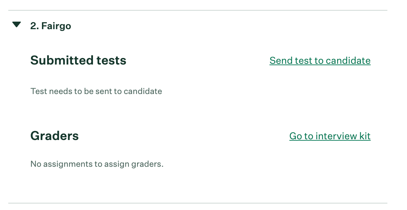The width and height of the screenshot is (407, 210).
Task: Click "No assignments to assign graders." message
Action: (97, 164)
